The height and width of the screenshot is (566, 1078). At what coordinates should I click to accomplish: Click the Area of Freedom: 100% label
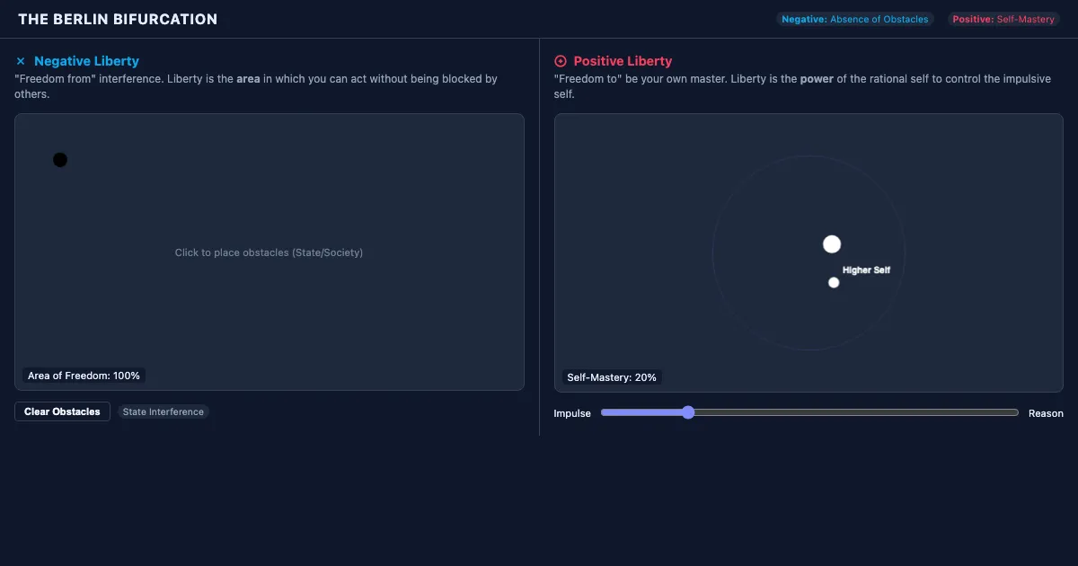coord(84,376)
